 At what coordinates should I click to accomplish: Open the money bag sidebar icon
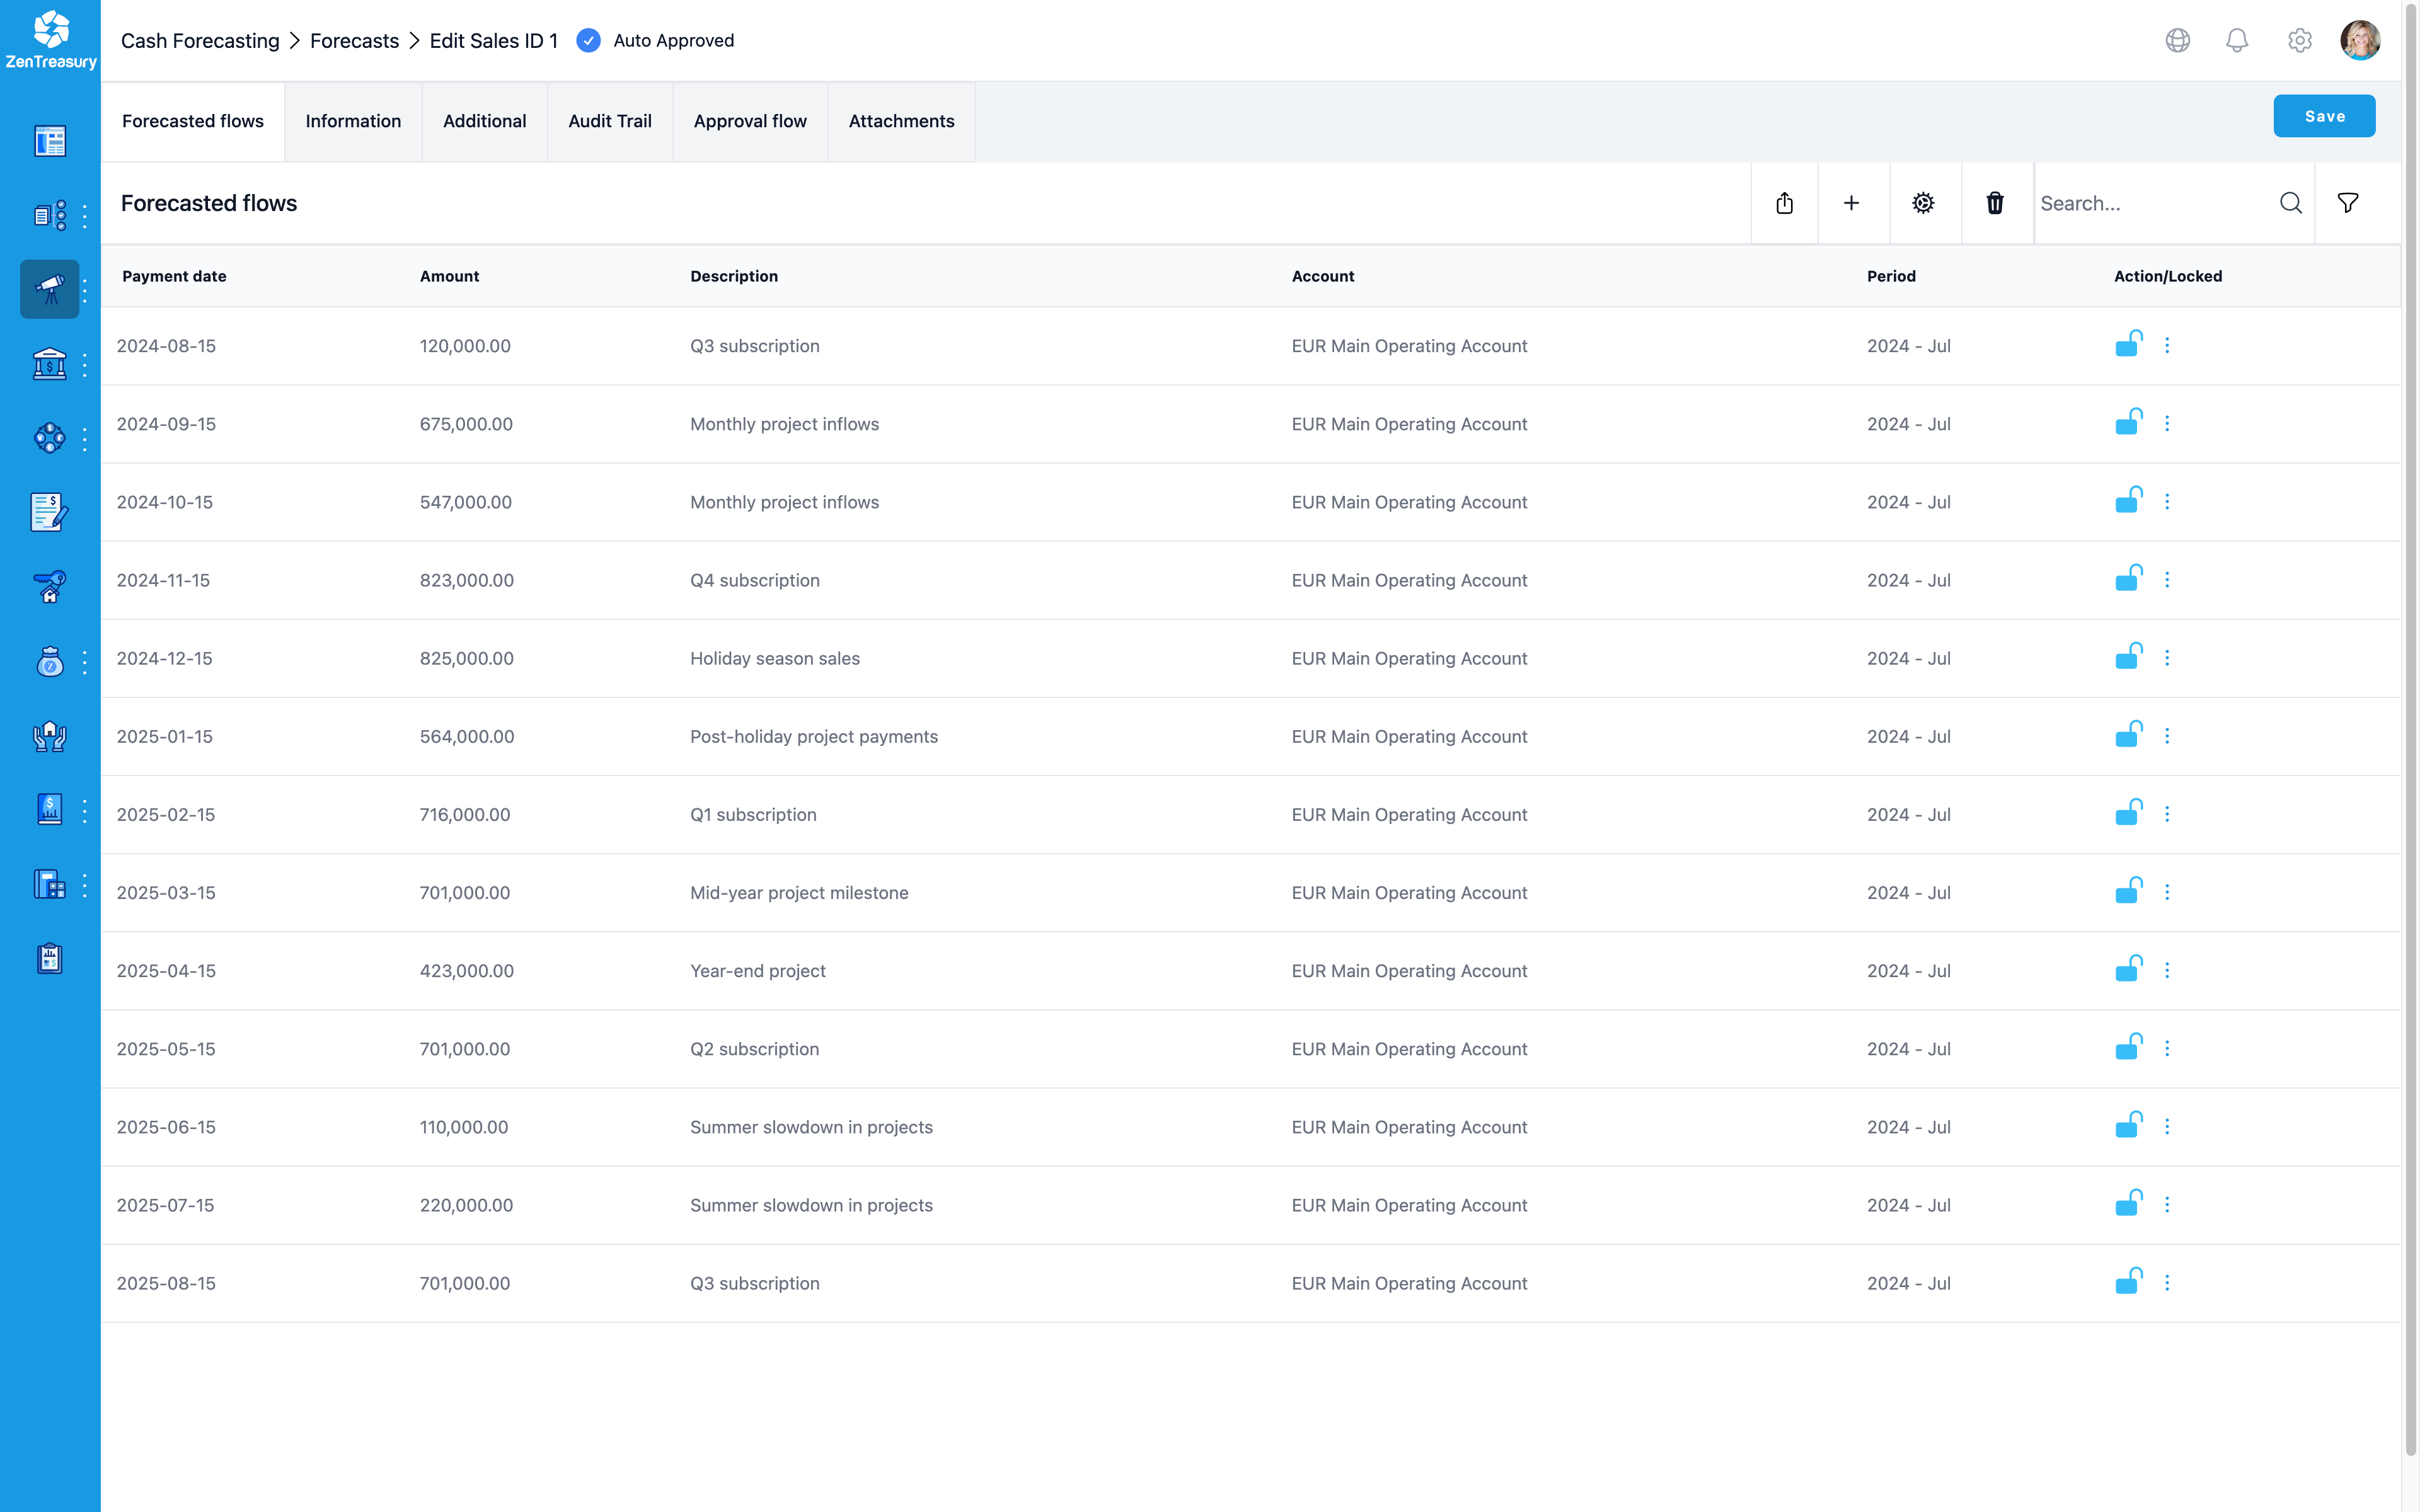[49, 661]
